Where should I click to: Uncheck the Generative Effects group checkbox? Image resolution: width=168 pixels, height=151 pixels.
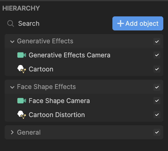click(x=157, y=42)
